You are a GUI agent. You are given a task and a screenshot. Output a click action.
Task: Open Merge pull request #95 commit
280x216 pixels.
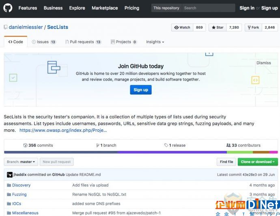click(x=116, y=213)
